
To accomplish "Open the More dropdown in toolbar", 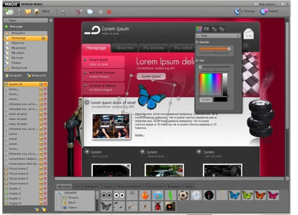I will click(47, 12).
